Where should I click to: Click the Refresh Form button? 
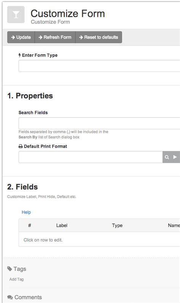tap(55, 37)
